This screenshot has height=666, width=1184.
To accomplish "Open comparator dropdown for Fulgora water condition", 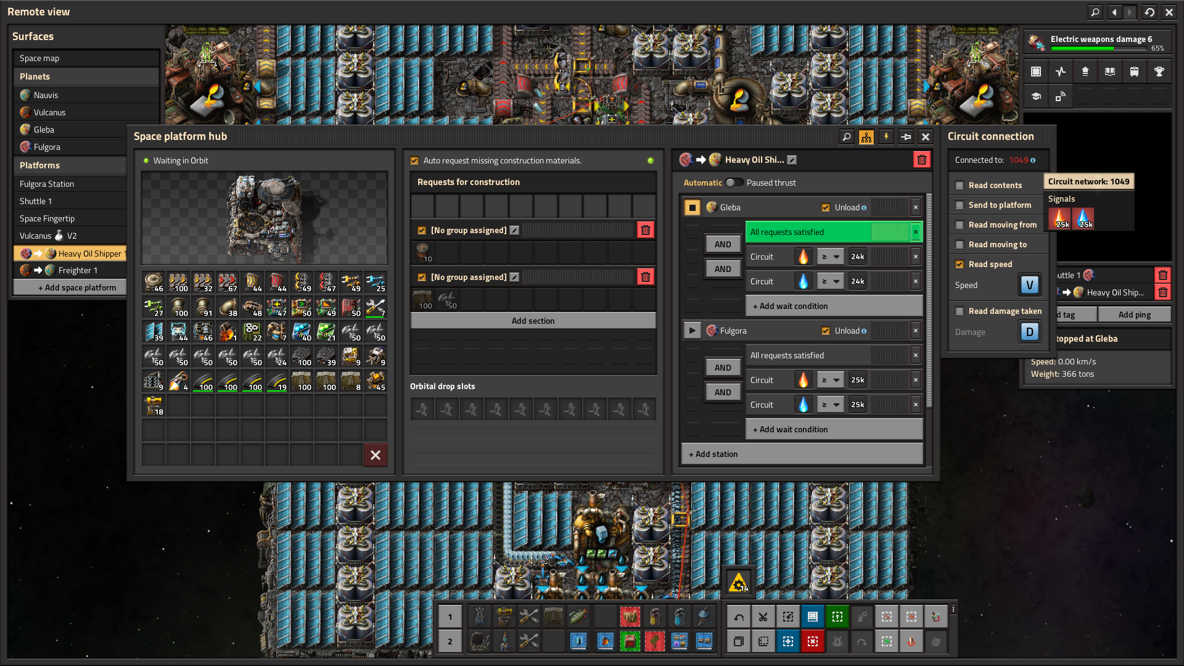I will click(831, 405).
